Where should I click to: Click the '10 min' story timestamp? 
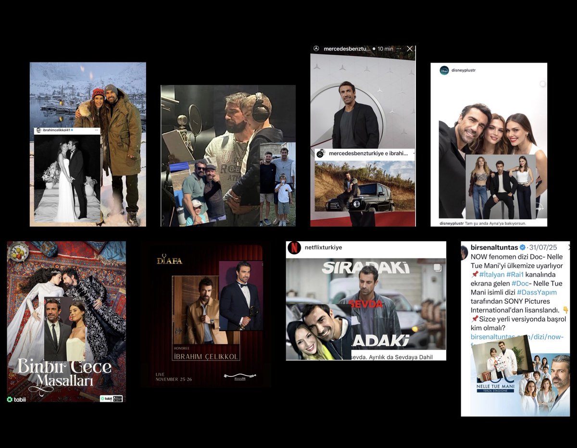[385, 49]
